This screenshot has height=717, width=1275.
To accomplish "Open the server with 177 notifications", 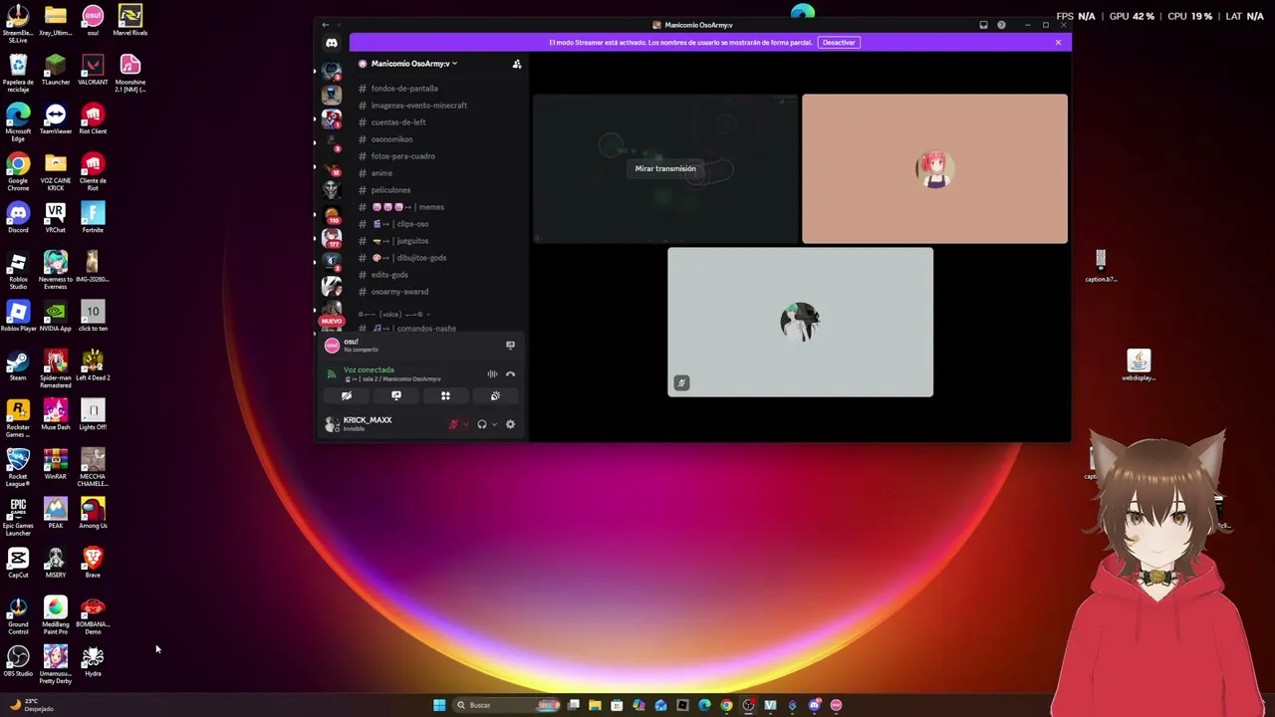I will pyautogui.click(x=332, y=239).
